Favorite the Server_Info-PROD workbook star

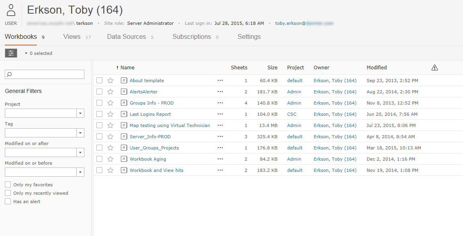pos(111,136)
